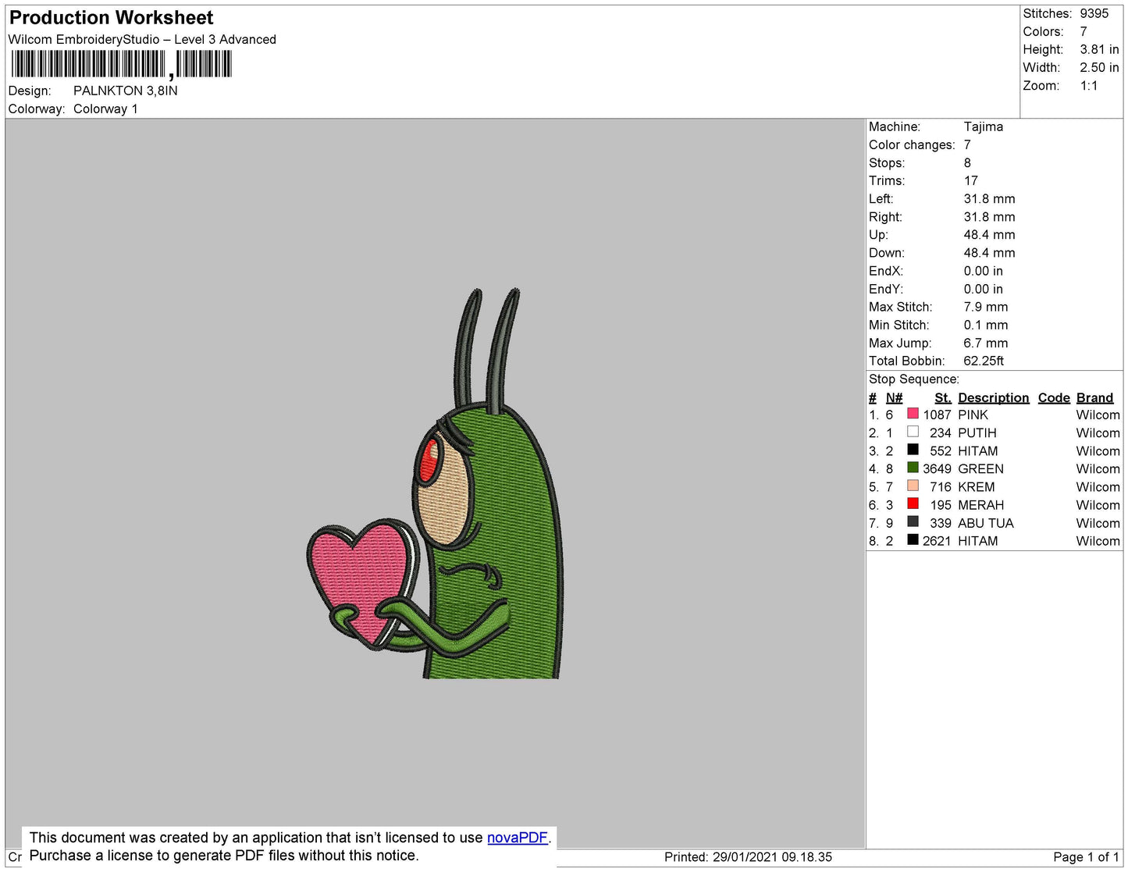Click the design name PALNKTON 3,8IN

click(126, 91)
